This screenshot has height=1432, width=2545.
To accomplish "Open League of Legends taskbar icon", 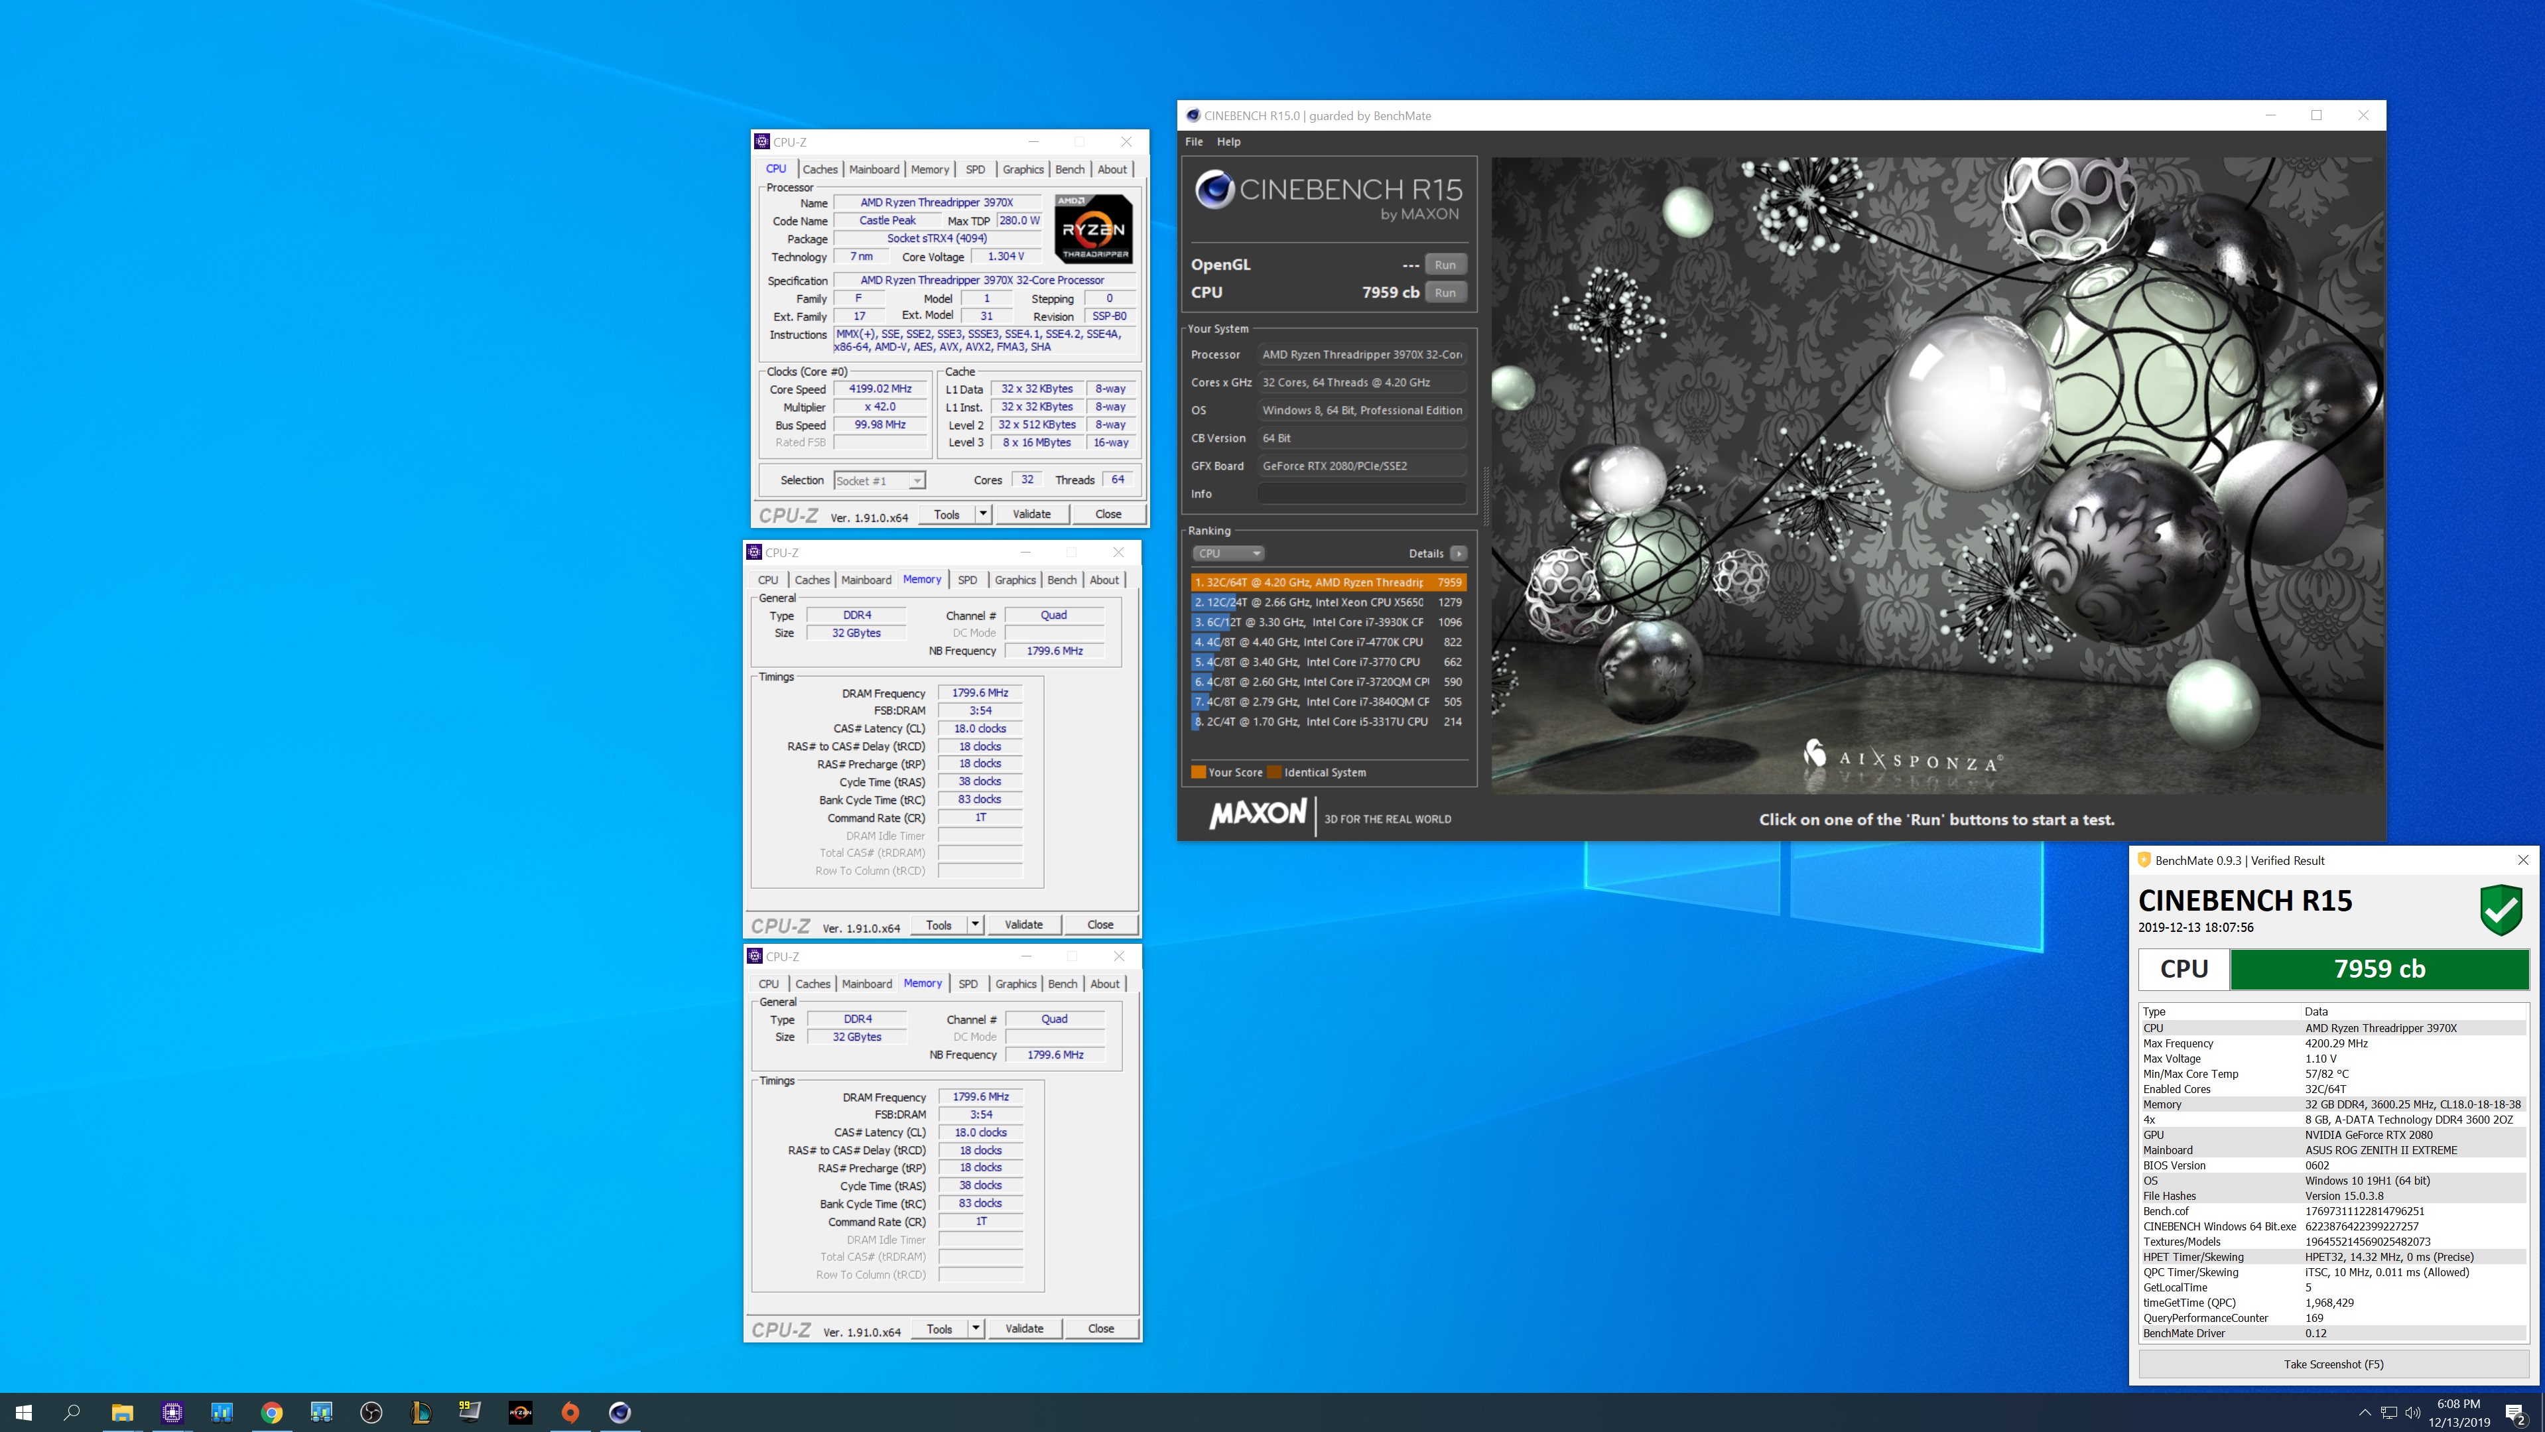I will [x=421, y=1412].
